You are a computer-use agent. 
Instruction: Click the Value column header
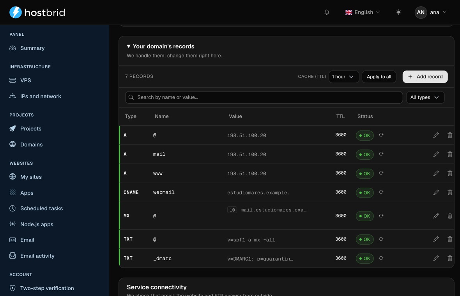point(235,116)
